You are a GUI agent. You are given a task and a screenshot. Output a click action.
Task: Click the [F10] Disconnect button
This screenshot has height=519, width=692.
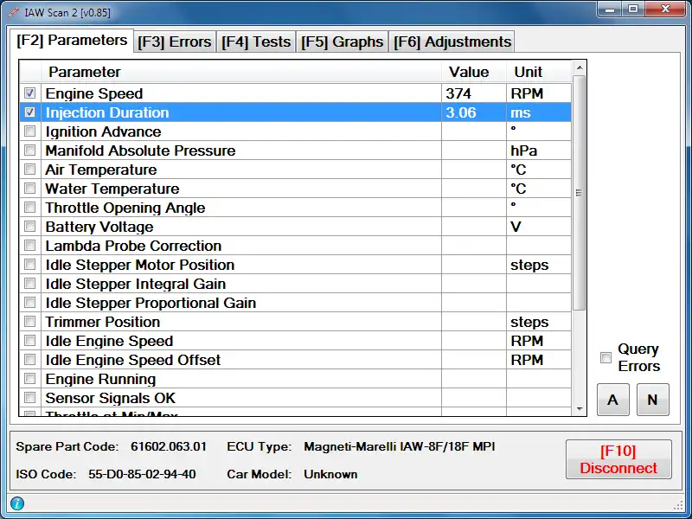coord(618,459)
